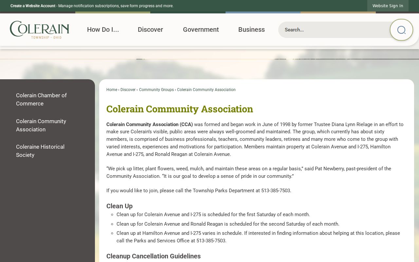Click the search magnifier icon button
Image resolution: width=419 pixels, height=262 pixels.
(401, 30)
